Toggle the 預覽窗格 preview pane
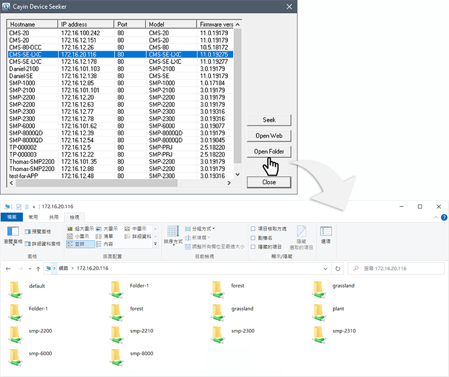The image size is (449, 377). pyautogui.click(x=38, y=232)
